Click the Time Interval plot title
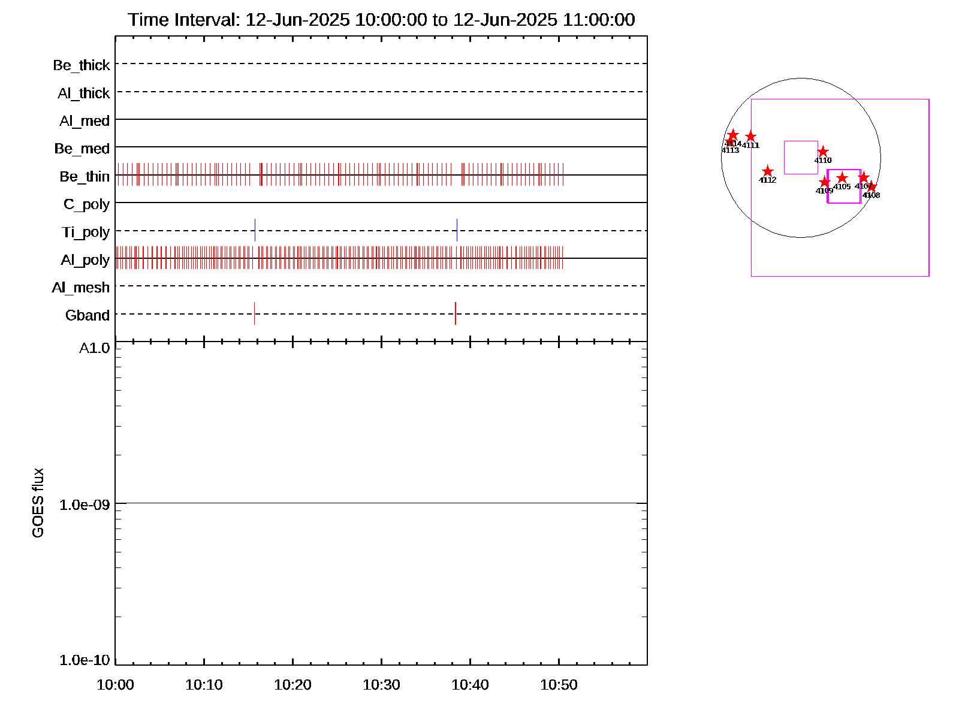 pyautogui.click(x=381, y=20)
